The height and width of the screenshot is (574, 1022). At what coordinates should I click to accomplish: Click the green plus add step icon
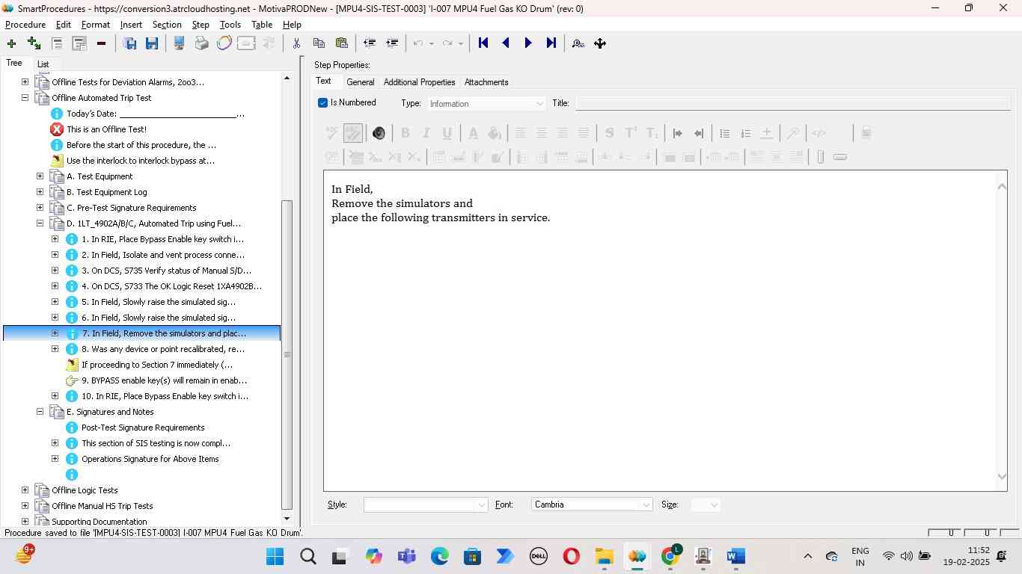click(x=11, y=43)
